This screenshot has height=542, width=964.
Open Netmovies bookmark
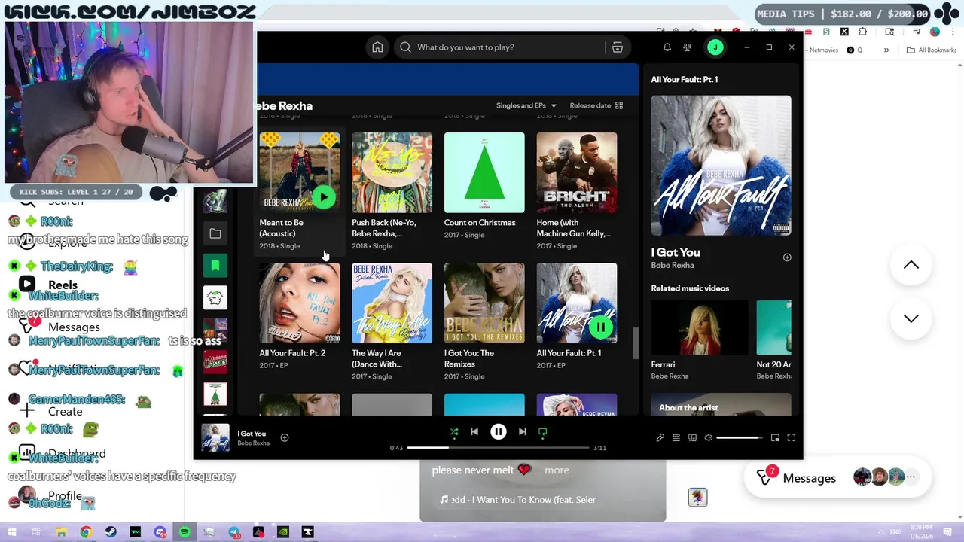click(x=823, y=50)
